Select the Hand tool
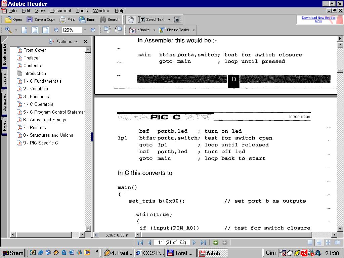This screenshot has width=344, height=258. click(x=131, y=19)
